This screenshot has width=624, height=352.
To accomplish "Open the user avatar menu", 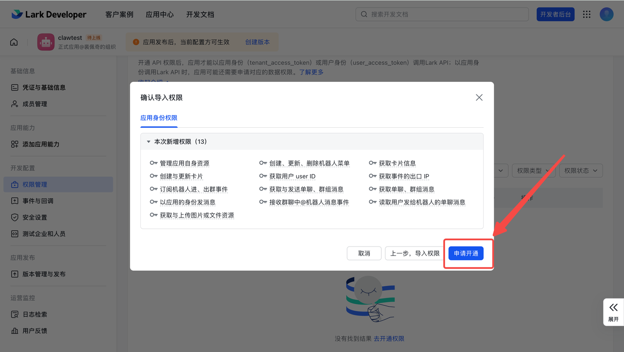I will tap(606, 15).
